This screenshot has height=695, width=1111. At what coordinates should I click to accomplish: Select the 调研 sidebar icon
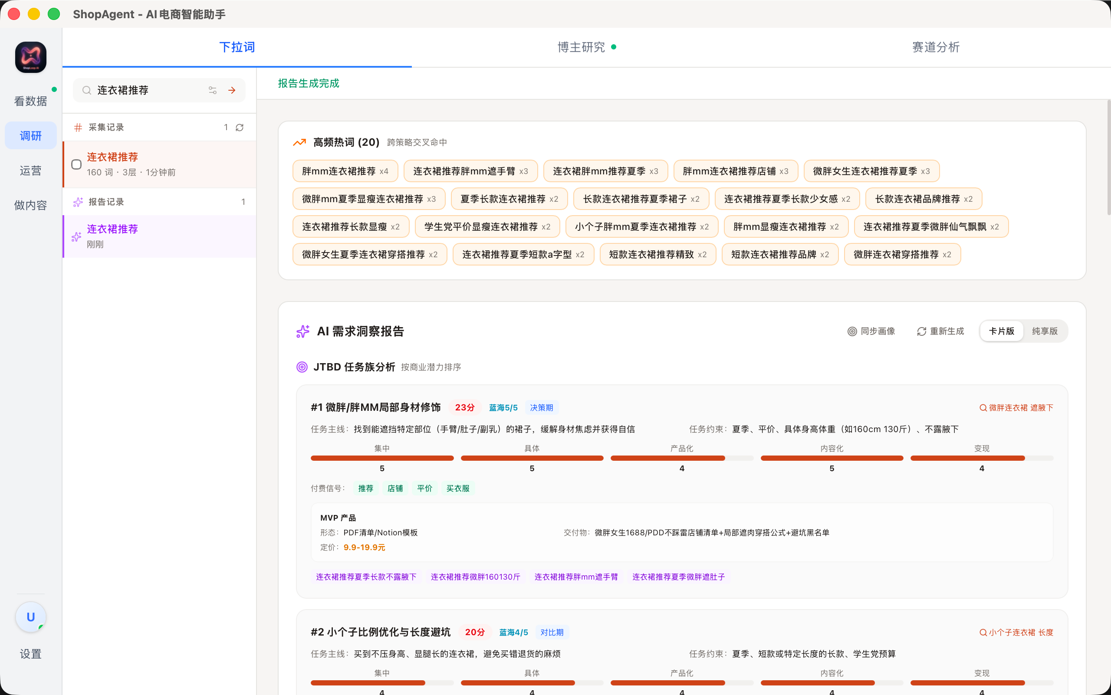(x=30, y=135)
